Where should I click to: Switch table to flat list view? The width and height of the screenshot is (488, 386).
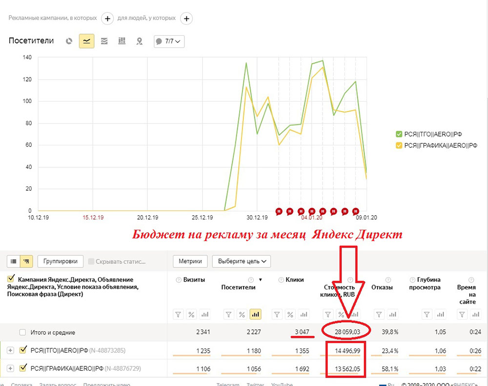click(x=13, y=262)
